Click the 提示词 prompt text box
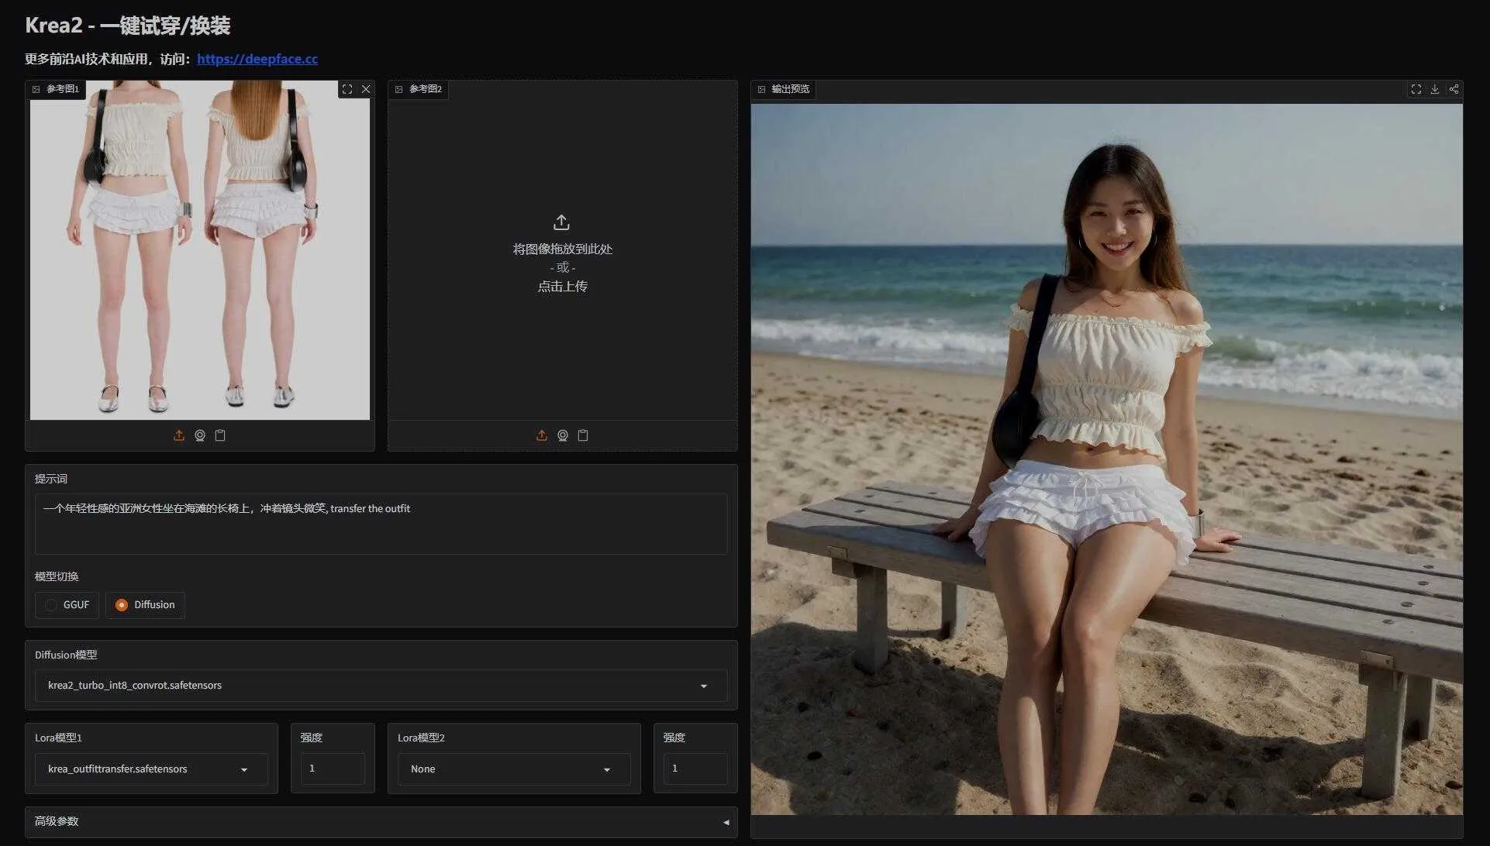1490x846 pixels. pos(381,524)
